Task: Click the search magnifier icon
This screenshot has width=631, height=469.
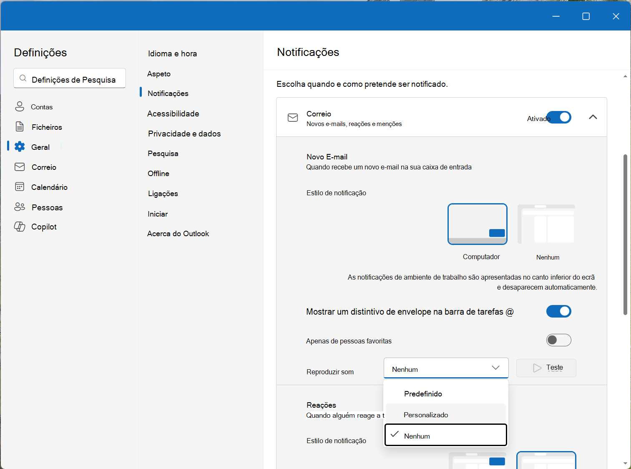Action: click(23, 78)
